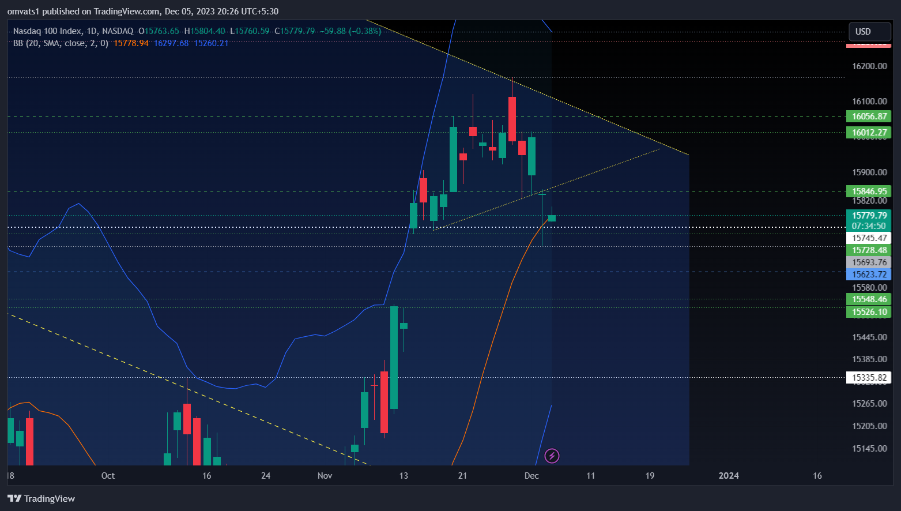Click the grey 15693.76 price label

(869, 262)
